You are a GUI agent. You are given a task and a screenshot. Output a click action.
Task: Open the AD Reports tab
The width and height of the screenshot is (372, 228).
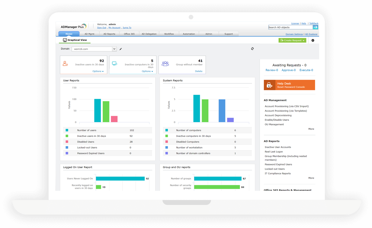tap(109, 34)
